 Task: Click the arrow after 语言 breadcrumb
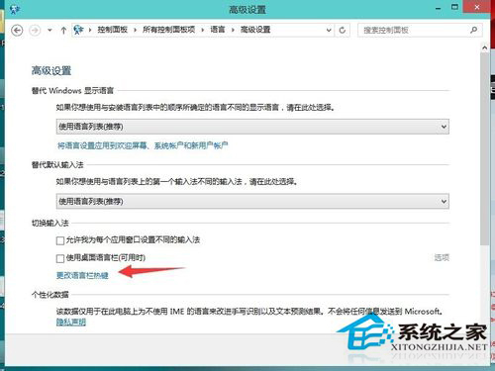point(233,30)
